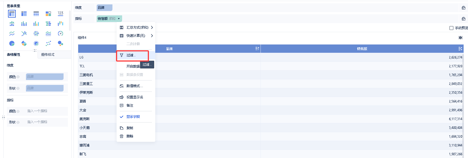Image resolution: width=468 pixels, height=158 pixels.
Task: Click the 3,400,404 sales value
Action: 456,128
